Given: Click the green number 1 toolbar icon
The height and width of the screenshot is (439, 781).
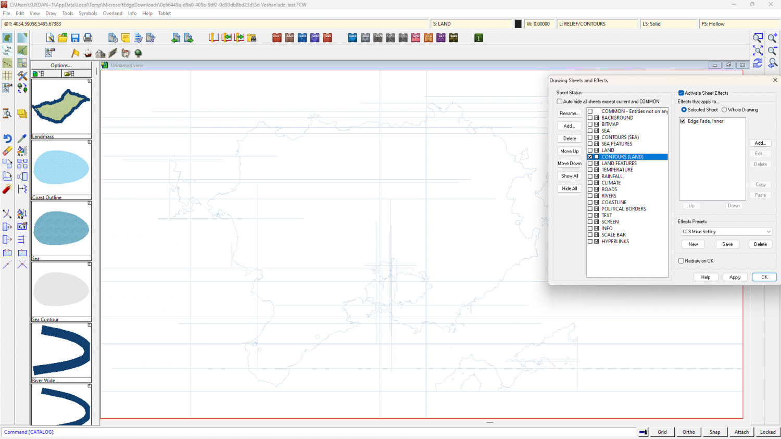Looking at the screenshot, I should tap(478, 37).
